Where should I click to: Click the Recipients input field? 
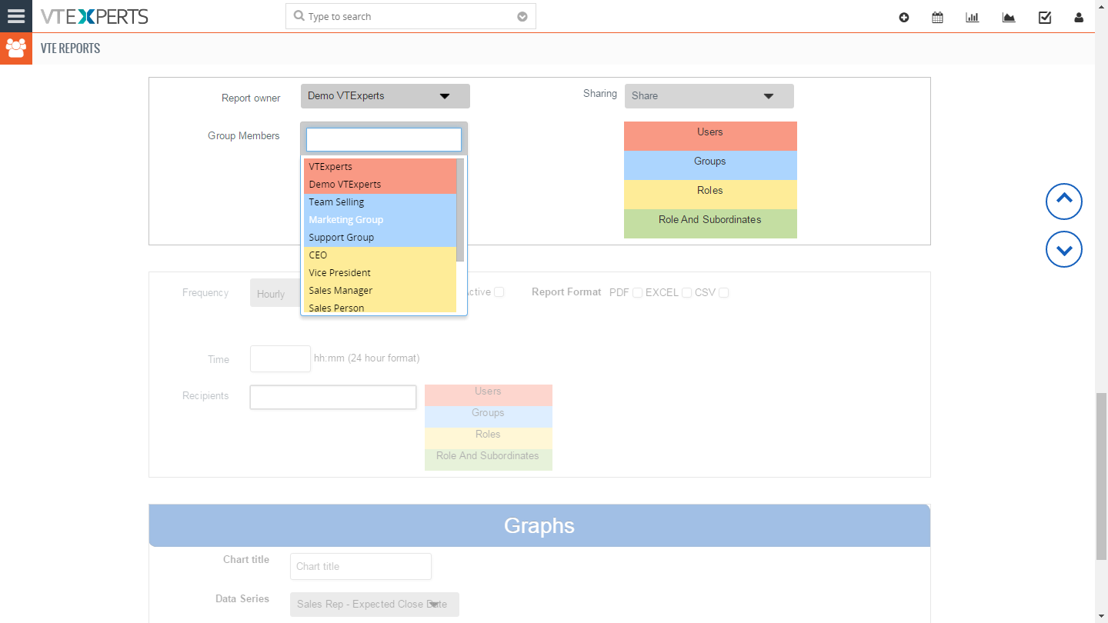[x=333, y=397]
